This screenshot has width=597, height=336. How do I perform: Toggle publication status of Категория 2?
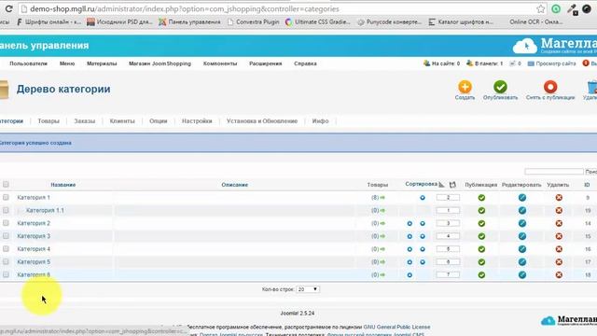tap(481, 223)
